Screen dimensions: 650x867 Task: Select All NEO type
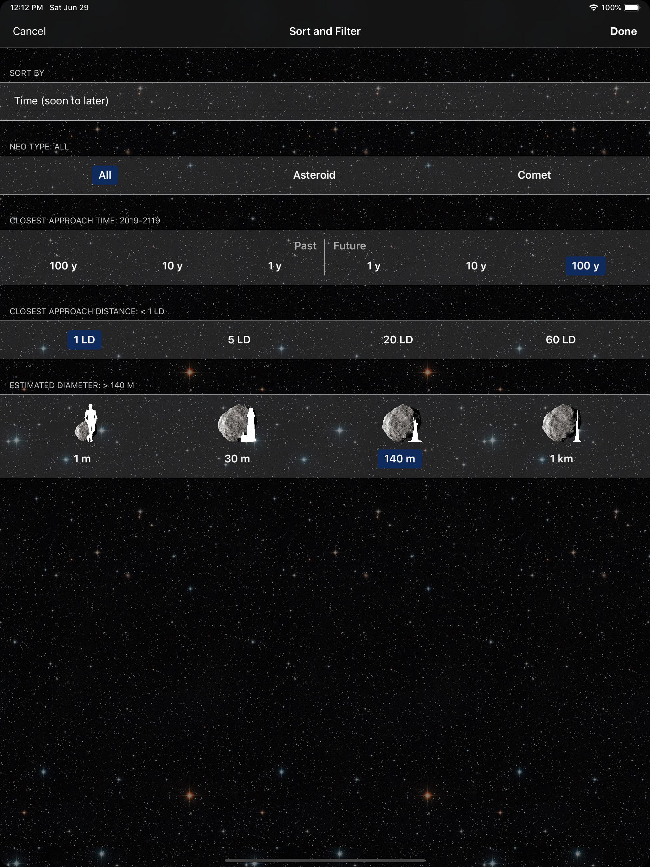[x=105, y=175]
